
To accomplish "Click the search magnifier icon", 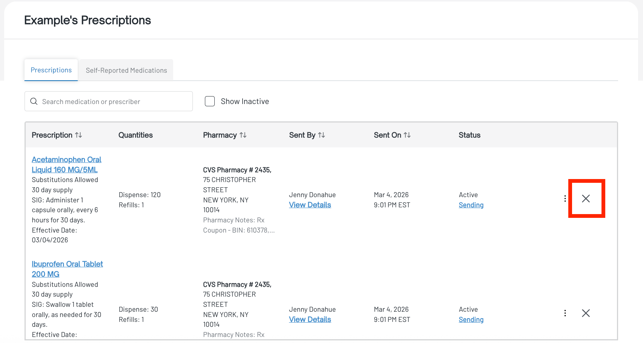I will (x=34, y=101).
